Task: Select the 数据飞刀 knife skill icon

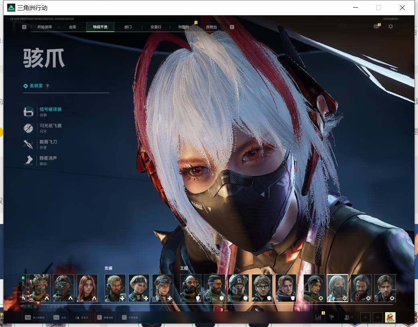Action: pyautogui.click(x=28, y=144)
